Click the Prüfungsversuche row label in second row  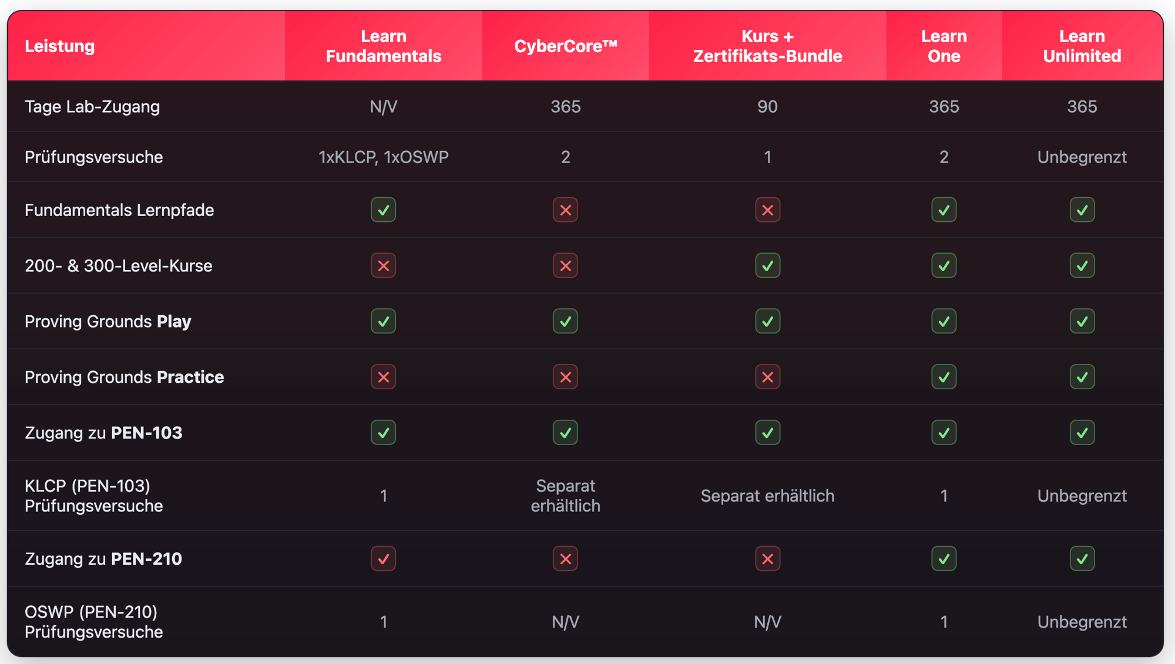tap(93, 157)
